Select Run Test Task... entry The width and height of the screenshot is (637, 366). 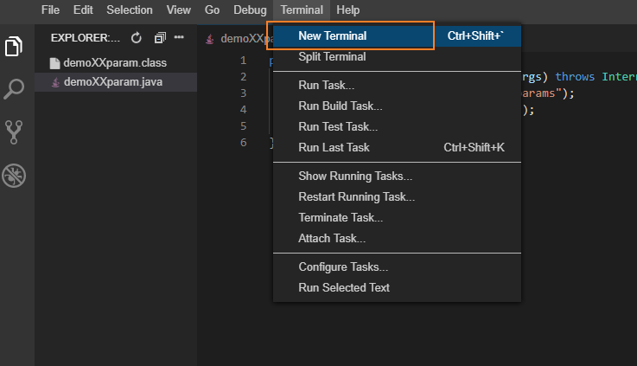338,127
